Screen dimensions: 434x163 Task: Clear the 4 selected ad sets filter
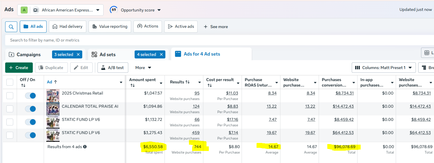(x=161, y=54)
